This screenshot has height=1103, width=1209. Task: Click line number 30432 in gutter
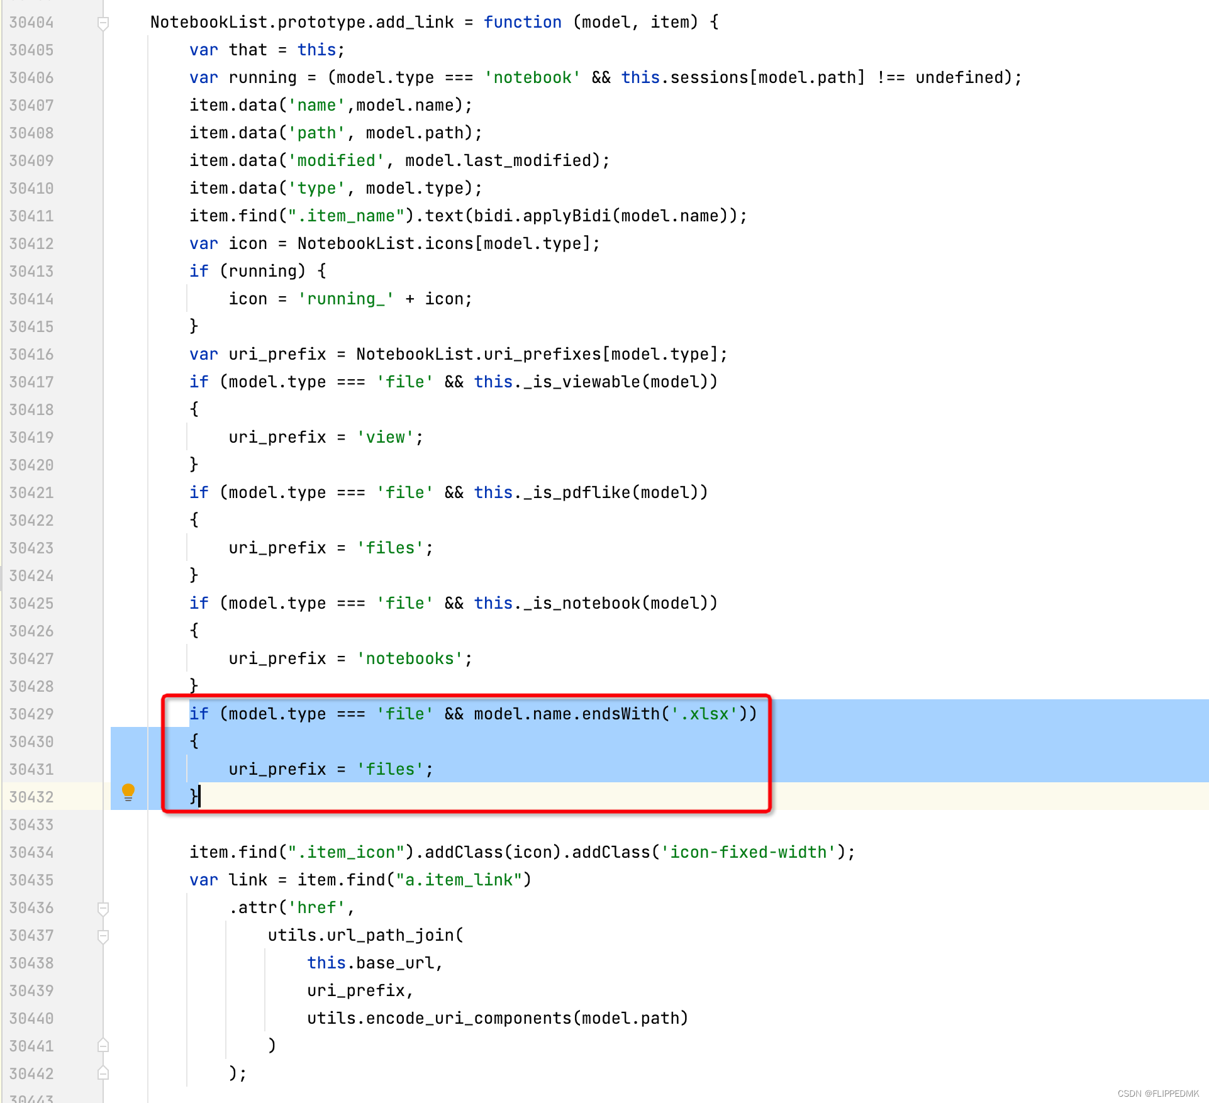[x=31, y=797]
